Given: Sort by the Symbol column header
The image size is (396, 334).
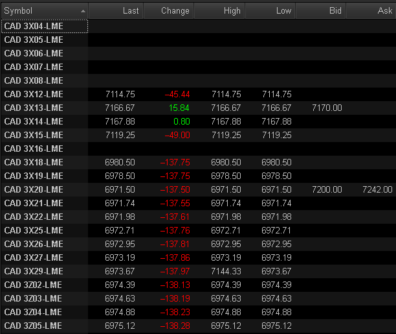Looking at the screenshot, I should (x=45, y=10).
